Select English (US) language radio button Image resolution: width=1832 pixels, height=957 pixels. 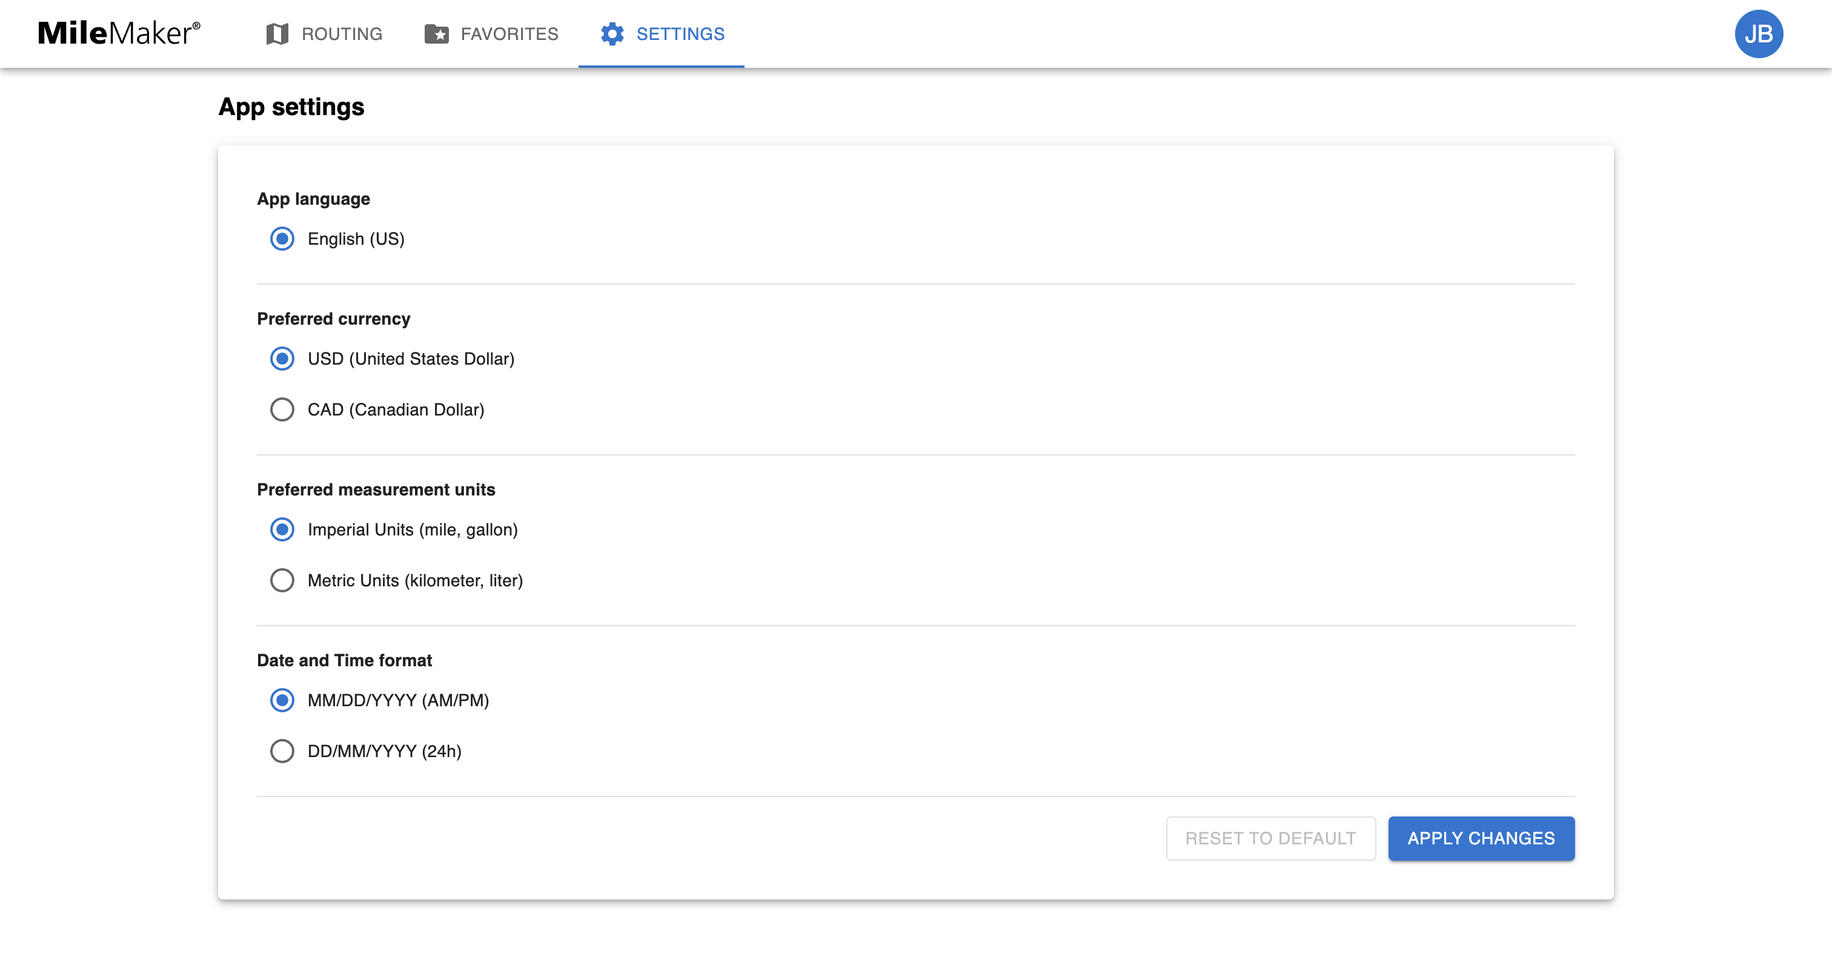282,239
